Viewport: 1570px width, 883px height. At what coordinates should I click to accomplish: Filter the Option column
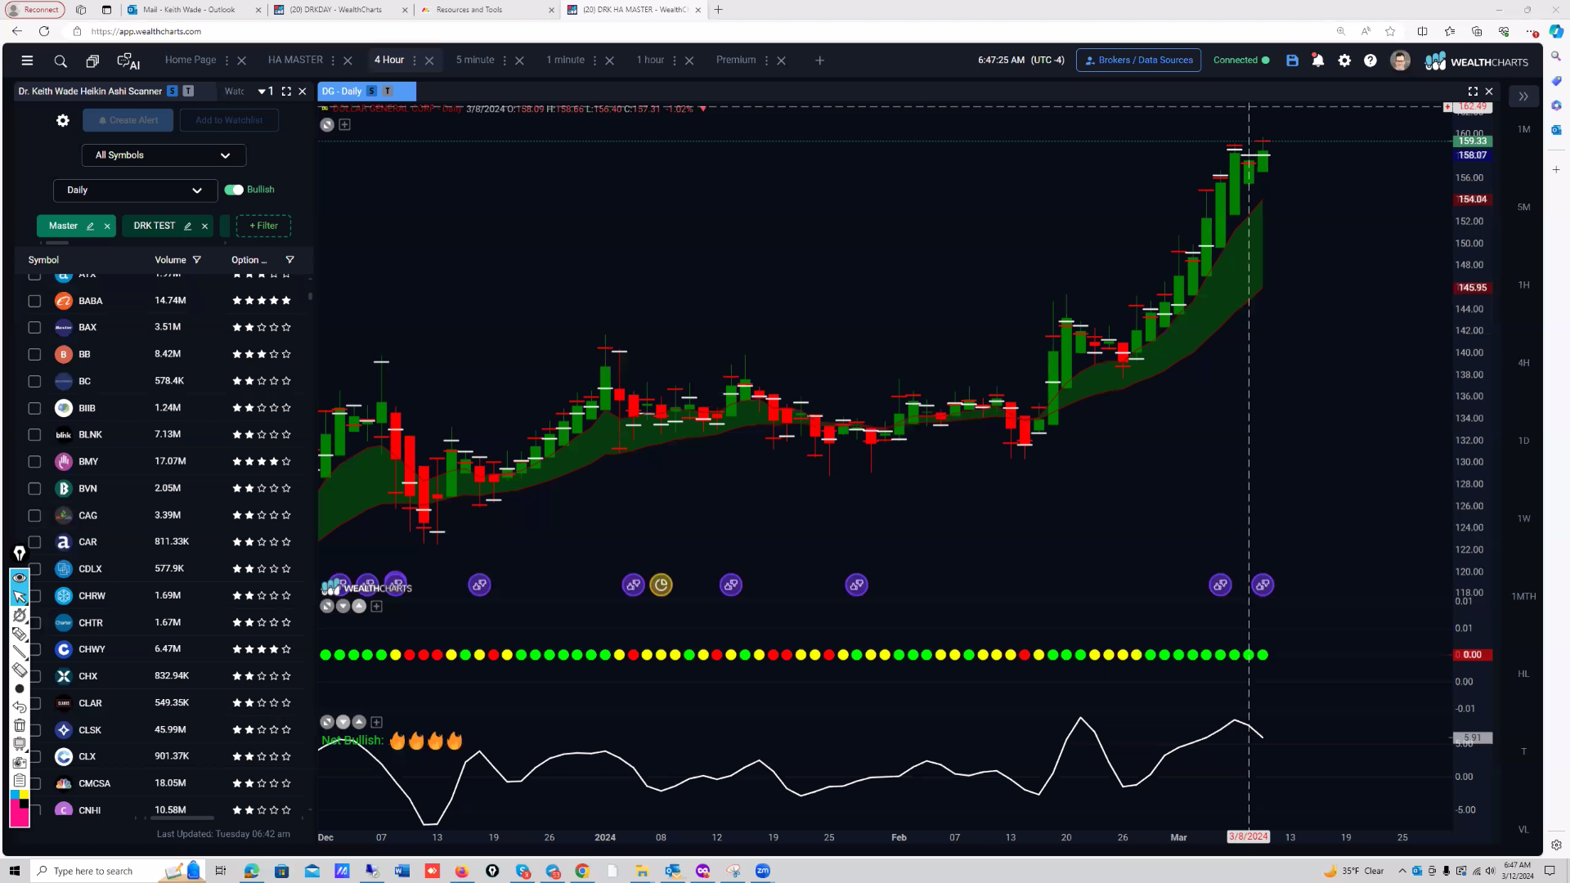(x=289, y=260)
